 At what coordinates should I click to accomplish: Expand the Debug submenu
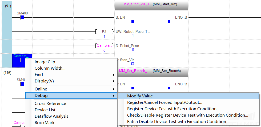click(71, 96)
